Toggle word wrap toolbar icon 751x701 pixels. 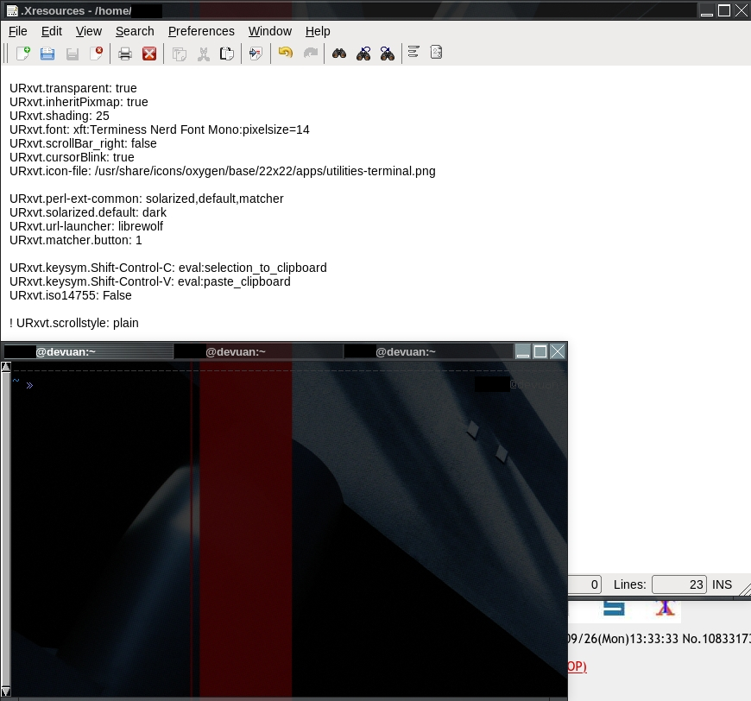413,52
